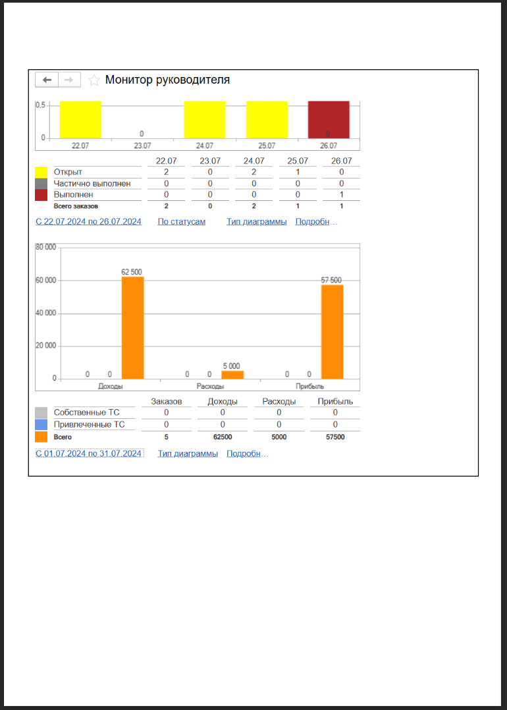Click the blue Привлеченные ТС legend swatch

(x=41, y=424)
